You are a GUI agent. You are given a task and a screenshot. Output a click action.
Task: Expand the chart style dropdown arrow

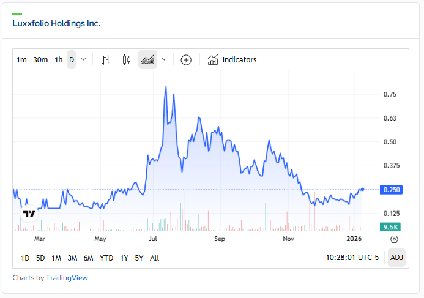(165, 59)
